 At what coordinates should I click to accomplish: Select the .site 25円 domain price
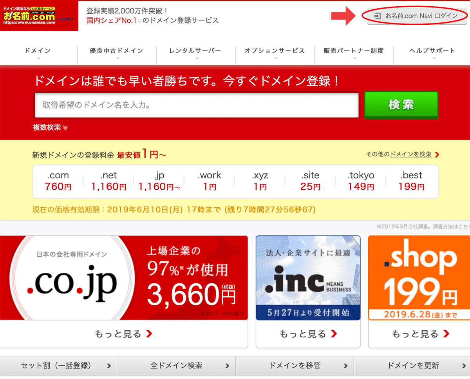311,181
